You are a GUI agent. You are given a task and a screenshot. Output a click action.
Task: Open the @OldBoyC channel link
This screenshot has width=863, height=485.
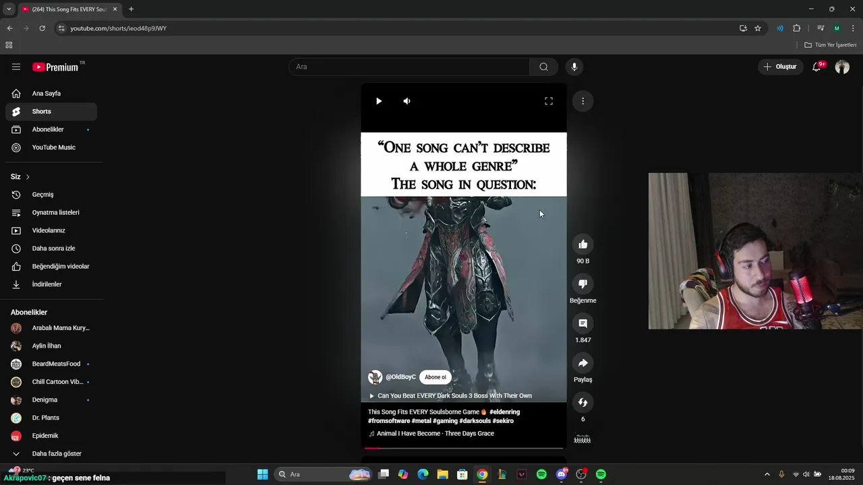point(400,377)
